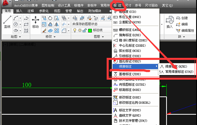
Task: Click the 移动 (Move) tool
Action: pyautogui.click(x=35, y=21)
